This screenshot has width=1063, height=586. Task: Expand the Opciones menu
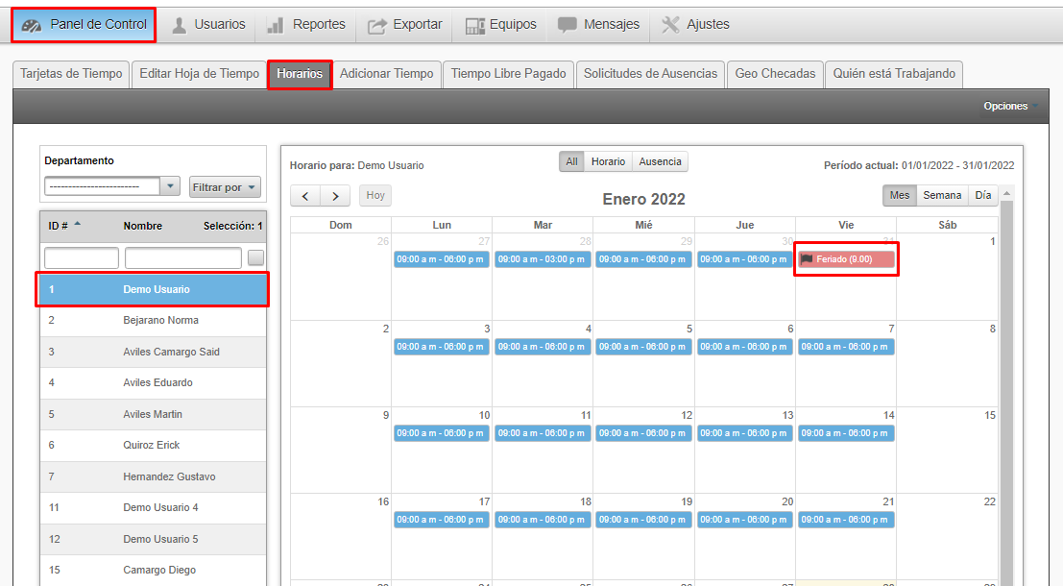1010,107
